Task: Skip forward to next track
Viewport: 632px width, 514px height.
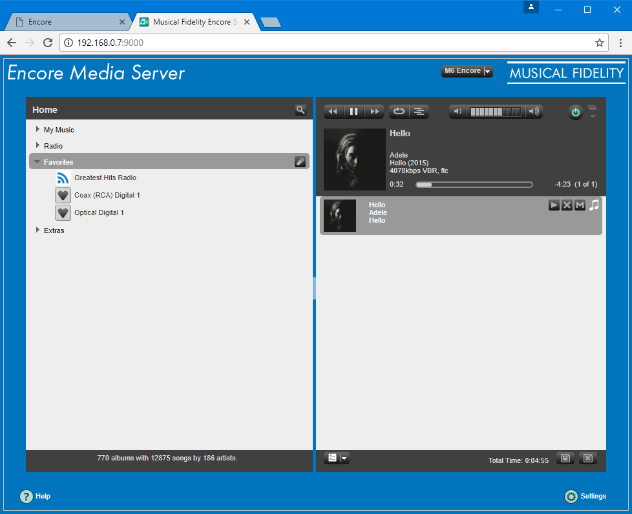Action: [x=374, y=112]
